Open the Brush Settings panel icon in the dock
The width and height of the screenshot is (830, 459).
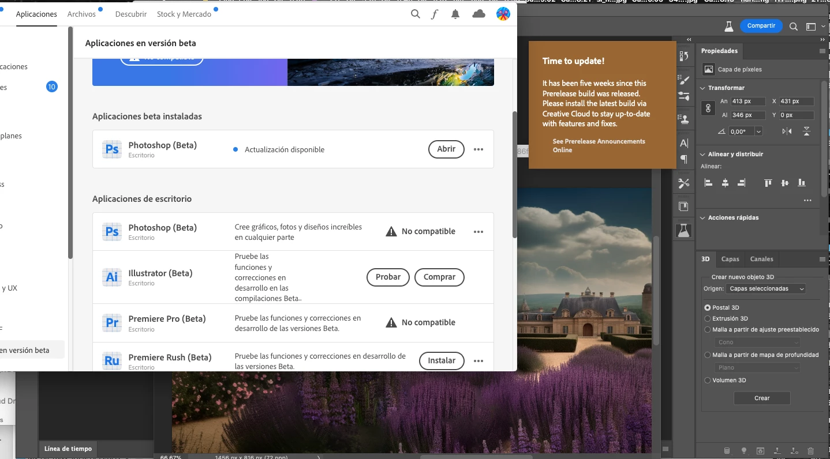(x=684, y=96)
